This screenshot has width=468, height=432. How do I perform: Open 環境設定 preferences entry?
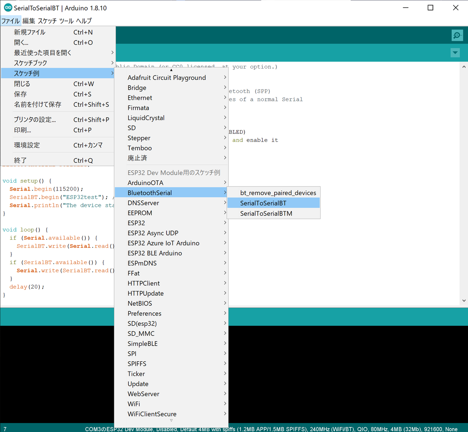pyautogui.click(x=58, y=145)
